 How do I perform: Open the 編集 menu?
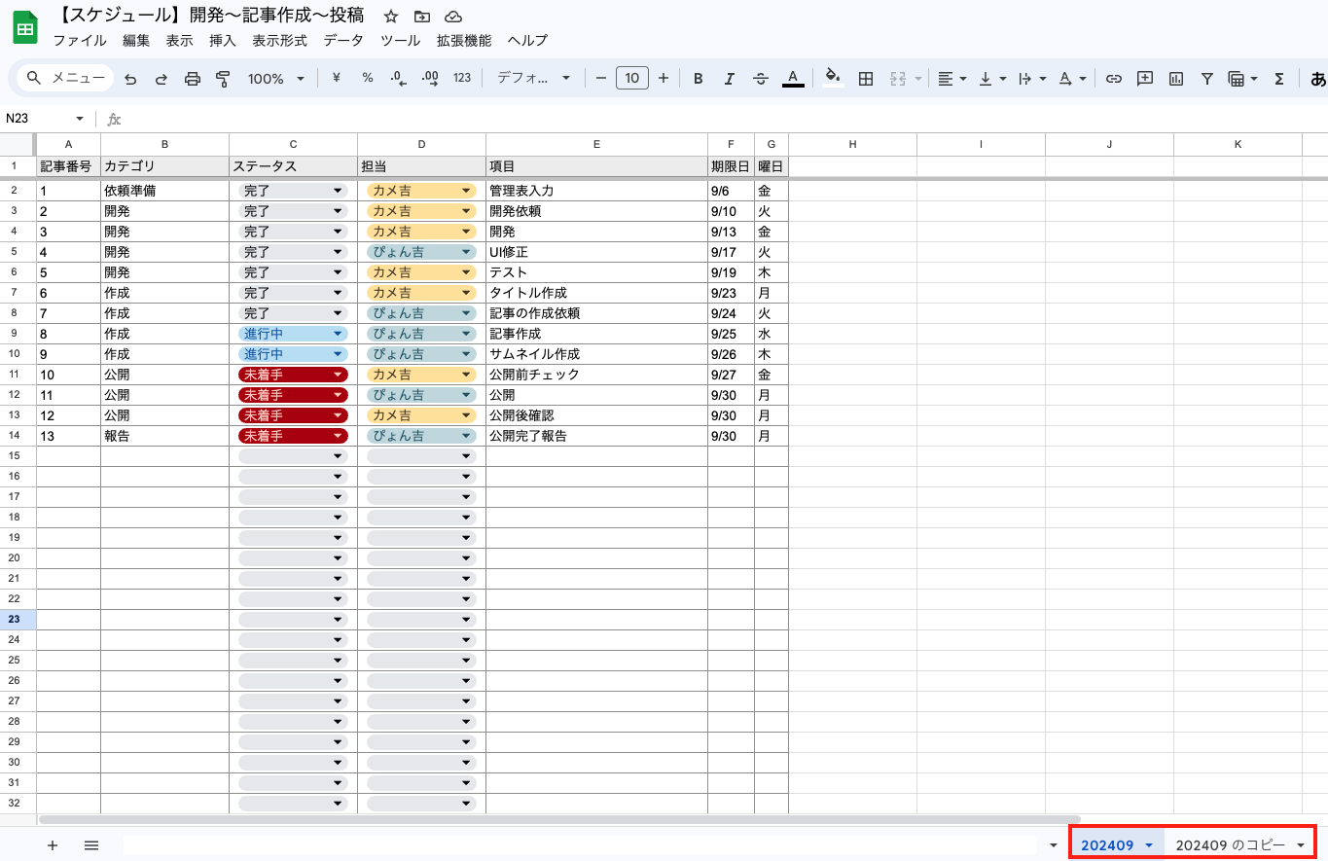136,41
